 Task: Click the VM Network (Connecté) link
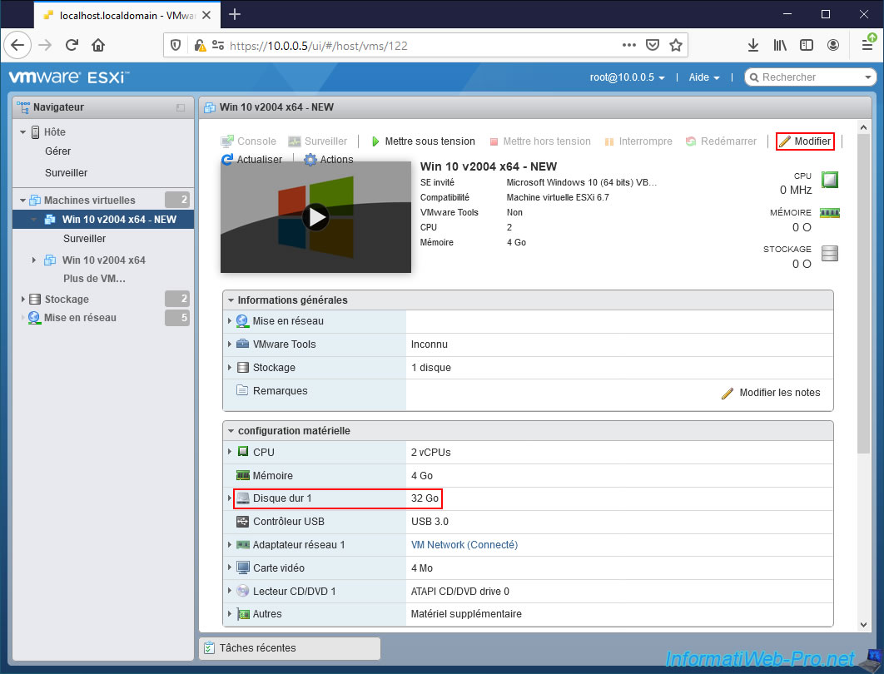(464, 544)
